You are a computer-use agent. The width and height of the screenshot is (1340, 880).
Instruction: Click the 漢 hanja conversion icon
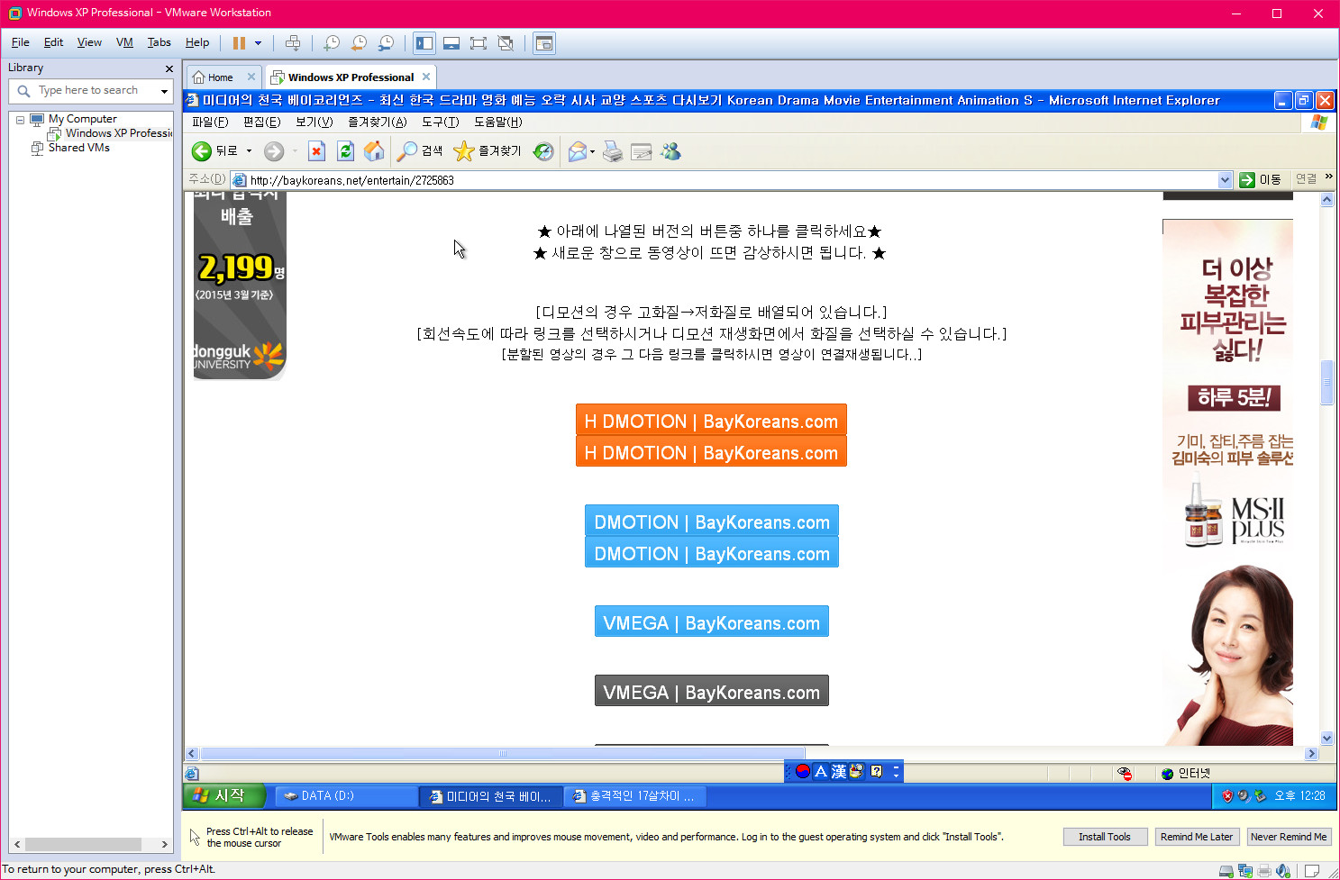click(x=839, y=772)
